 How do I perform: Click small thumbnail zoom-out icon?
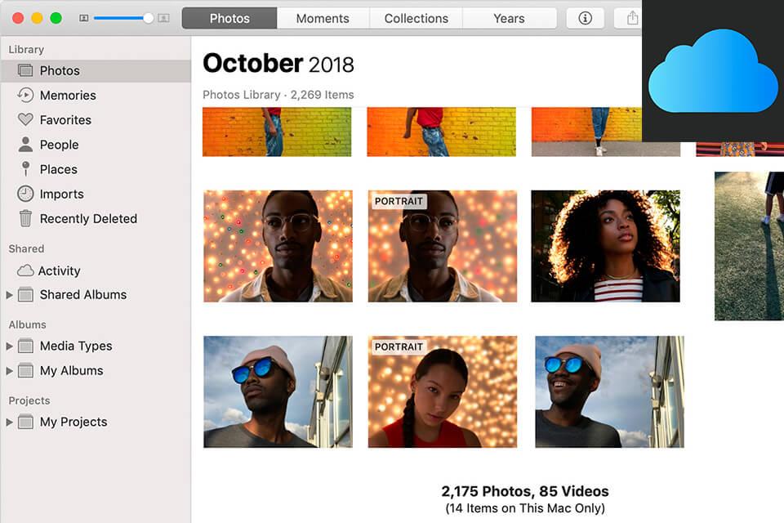[x=84, y=18]
